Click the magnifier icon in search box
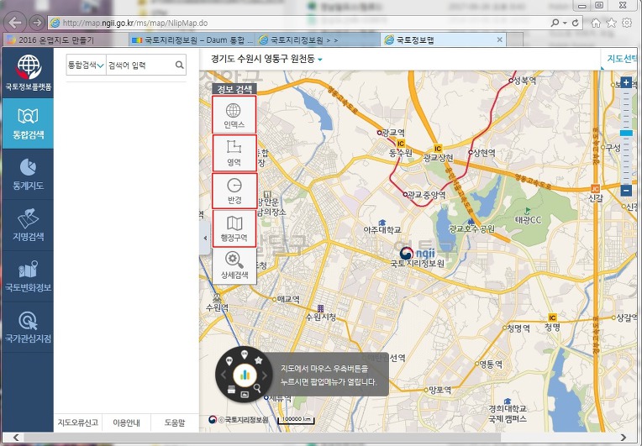Image resolution: width=642 pixels, height=446 pixels. pos(179,65)
